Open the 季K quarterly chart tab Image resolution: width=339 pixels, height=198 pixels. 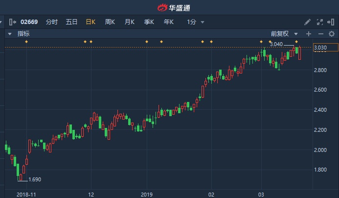click(149, 22)
